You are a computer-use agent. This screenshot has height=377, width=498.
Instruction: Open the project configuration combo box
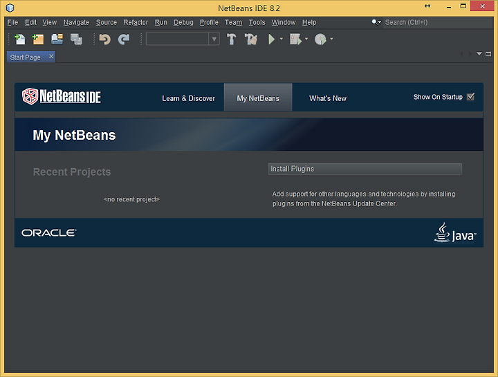coord(183,39)
